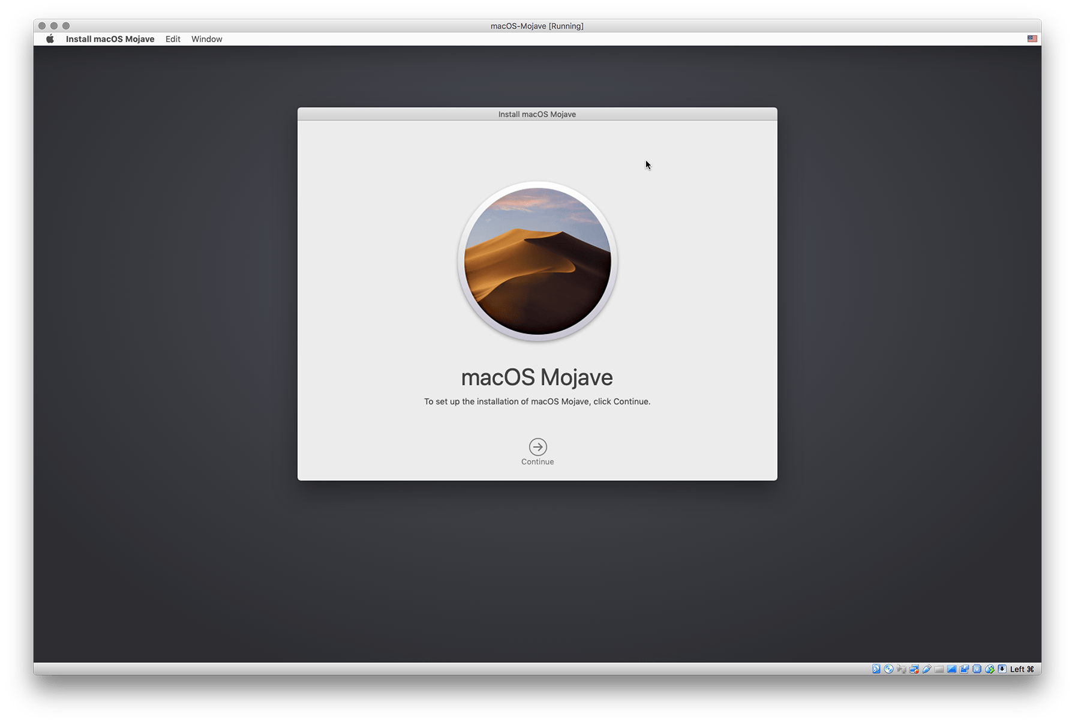
Task: Minimize the macOS-Mojave VirtualBox window
Action: click(x=54, y=26)
